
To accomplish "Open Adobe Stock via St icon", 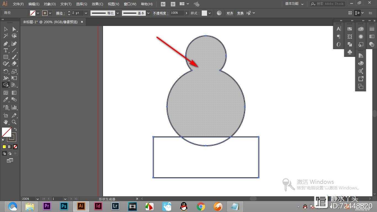I will 173,4.
